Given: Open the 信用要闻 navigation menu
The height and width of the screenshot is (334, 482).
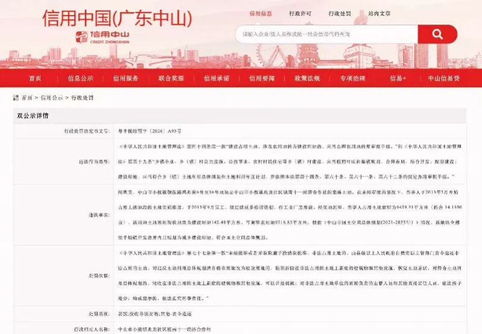Looking at the screenshot, I should (x=262, y=78).
